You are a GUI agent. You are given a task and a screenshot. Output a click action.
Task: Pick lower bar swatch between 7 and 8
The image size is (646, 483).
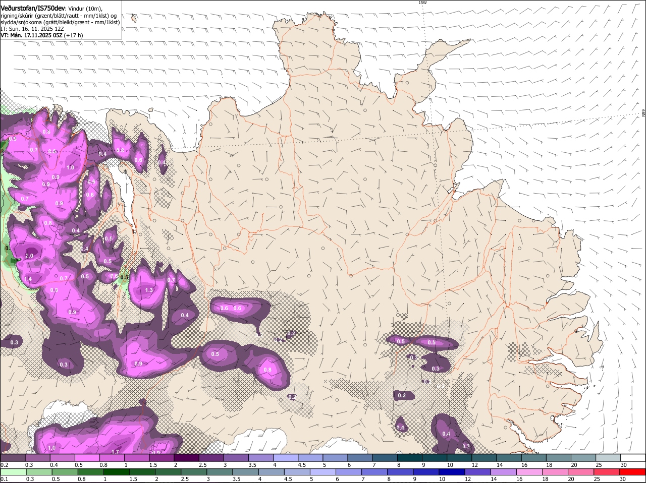(x=375, y=471)
